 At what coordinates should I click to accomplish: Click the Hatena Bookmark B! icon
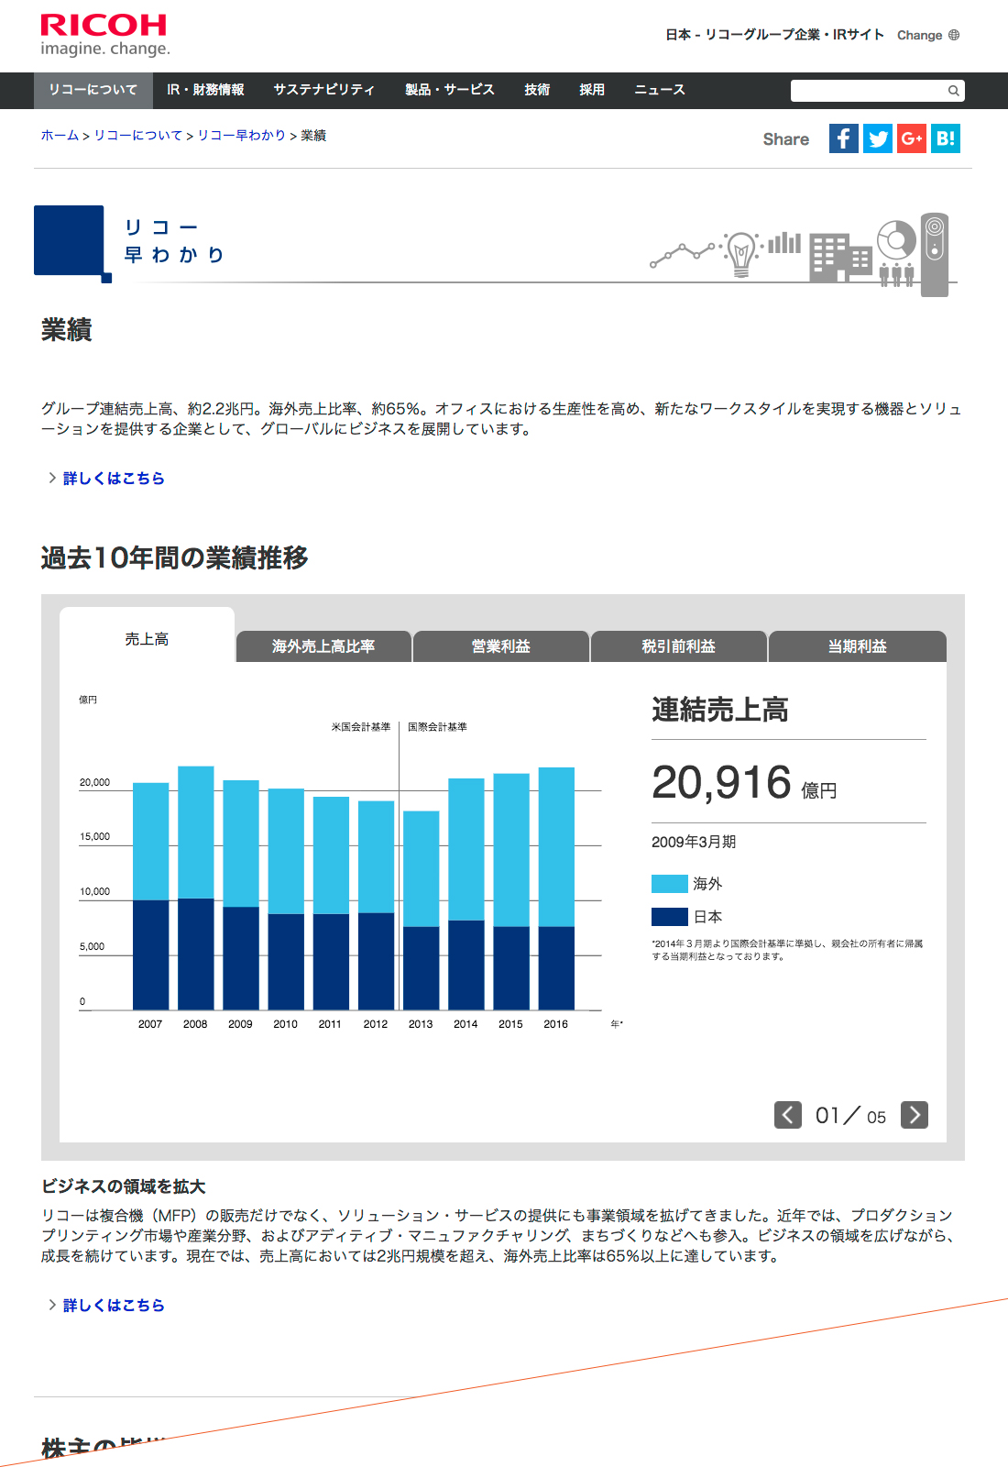click(945, 138)
